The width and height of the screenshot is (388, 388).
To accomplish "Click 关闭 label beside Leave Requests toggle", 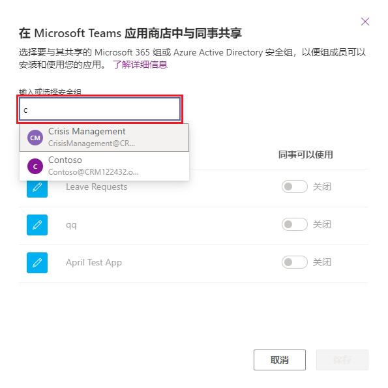I will [x=322, y=187].
